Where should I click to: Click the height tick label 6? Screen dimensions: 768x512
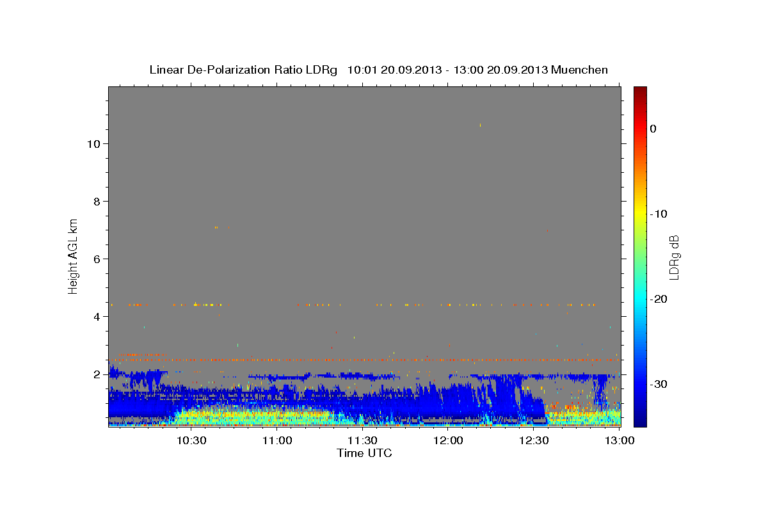[x=98, y=259]
